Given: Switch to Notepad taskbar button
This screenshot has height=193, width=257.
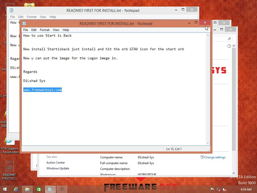Looking at the screenshot, I should [50, 189].
